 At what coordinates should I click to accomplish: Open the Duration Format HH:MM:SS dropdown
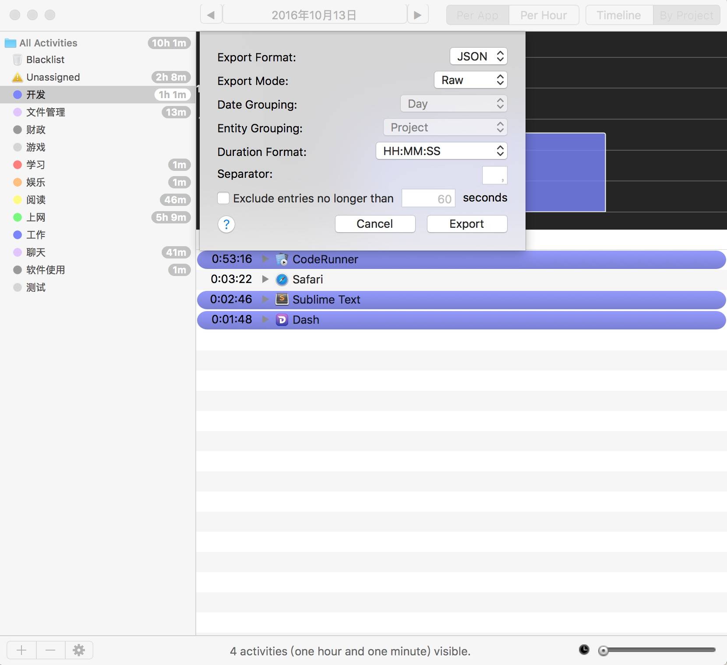pos(441,151)
